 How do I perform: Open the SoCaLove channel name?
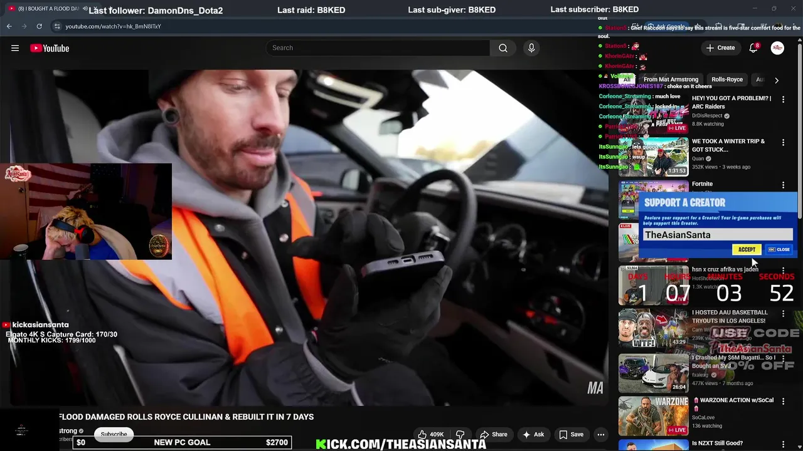point(703,417)
